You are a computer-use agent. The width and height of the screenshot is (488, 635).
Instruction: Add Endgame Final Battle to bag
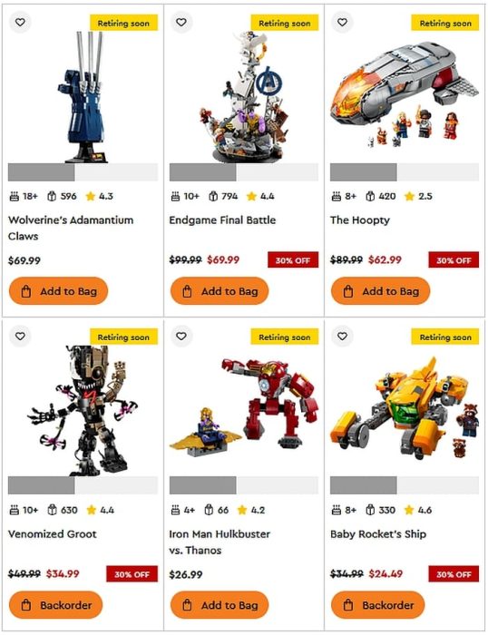tap(220, 291)
